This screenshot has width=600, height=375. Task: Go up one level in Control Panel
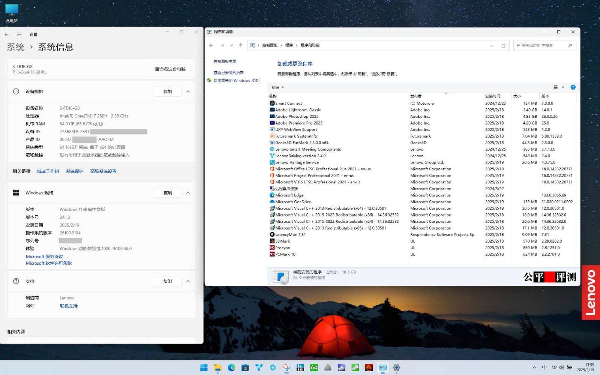coord(241,45)
